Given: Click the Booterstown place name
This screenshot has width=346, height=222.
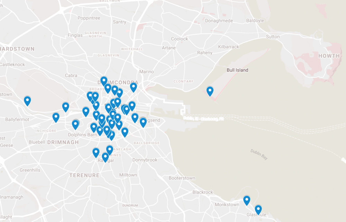Looking at the screenshot, I should (x=182, y=178).
